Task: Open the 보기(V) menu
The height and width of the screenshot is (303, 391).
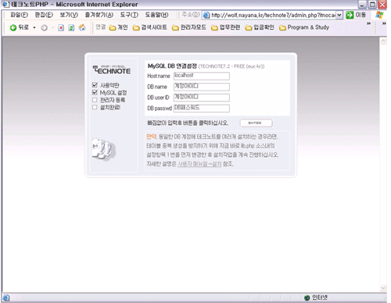Action: pyautogui.click(x=69, y=15)
